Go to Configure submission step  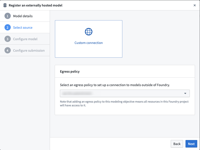(x=25, y=50)
